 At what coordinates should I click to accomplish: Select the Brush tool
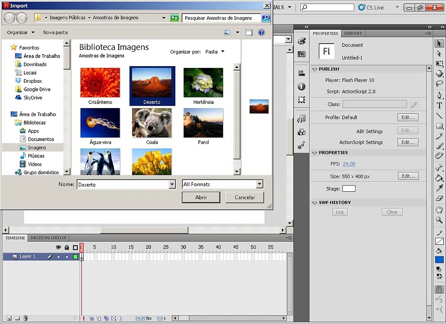439,146
